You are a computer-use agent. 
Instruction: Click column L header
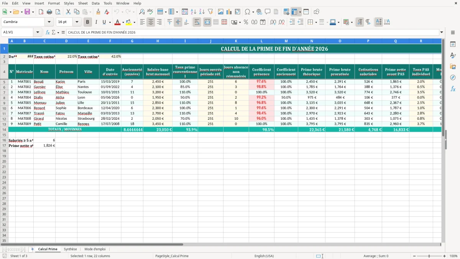pos(261,41)
